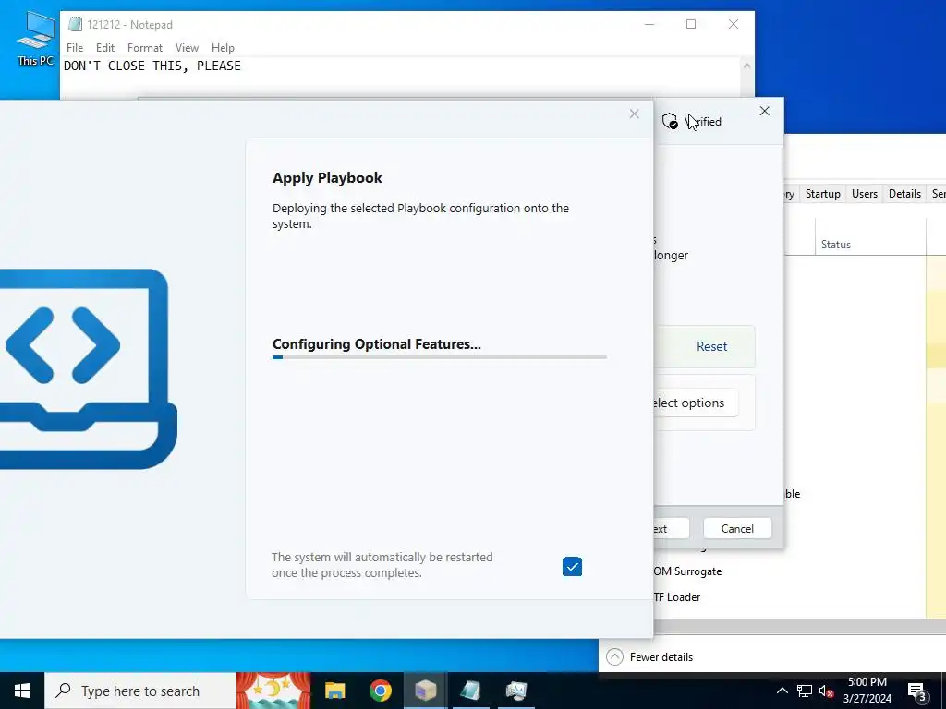The height and width of the screenshot is (709, 946).
Task: Open the Notepad Format menu
Action: click(145, 48)
